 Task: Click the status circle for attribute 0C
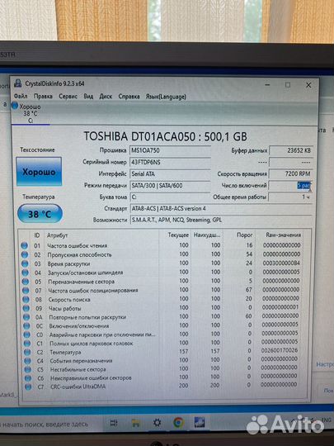(26, 325)
